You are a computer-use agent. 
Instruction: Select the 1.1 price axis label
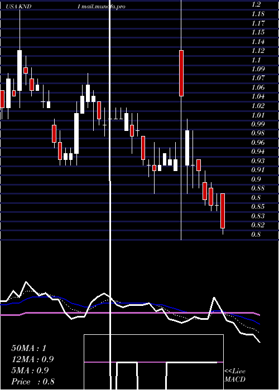coord(256,60)
